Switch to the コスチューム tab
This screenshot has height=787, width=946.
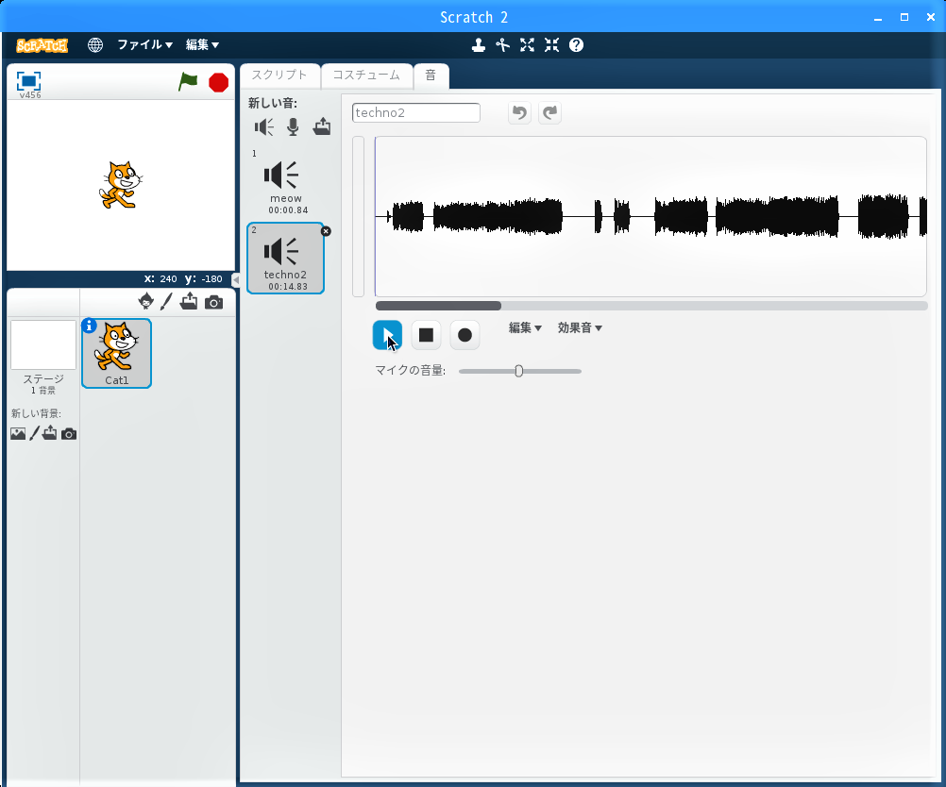(x=366, y=75)
